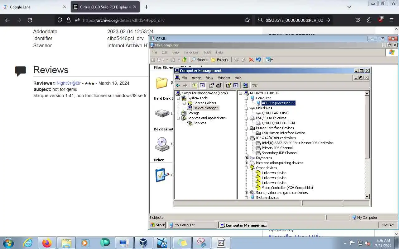Open Windows 7 Start orb
Image resolution: width=399 pixels, height=249 pixels.
(8, 243)
